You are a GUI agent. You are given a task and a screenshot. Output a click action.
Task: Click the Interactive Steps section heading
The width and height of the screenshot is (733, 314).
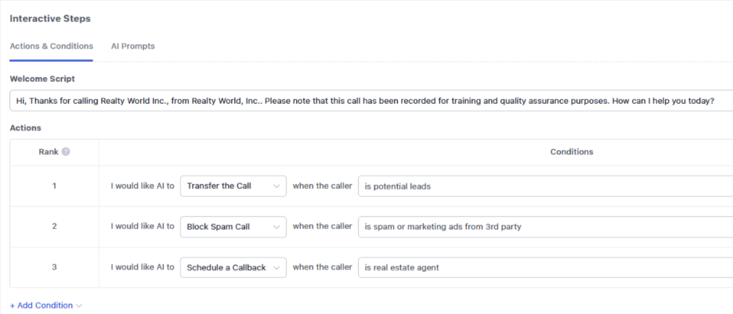click(49, 18)
